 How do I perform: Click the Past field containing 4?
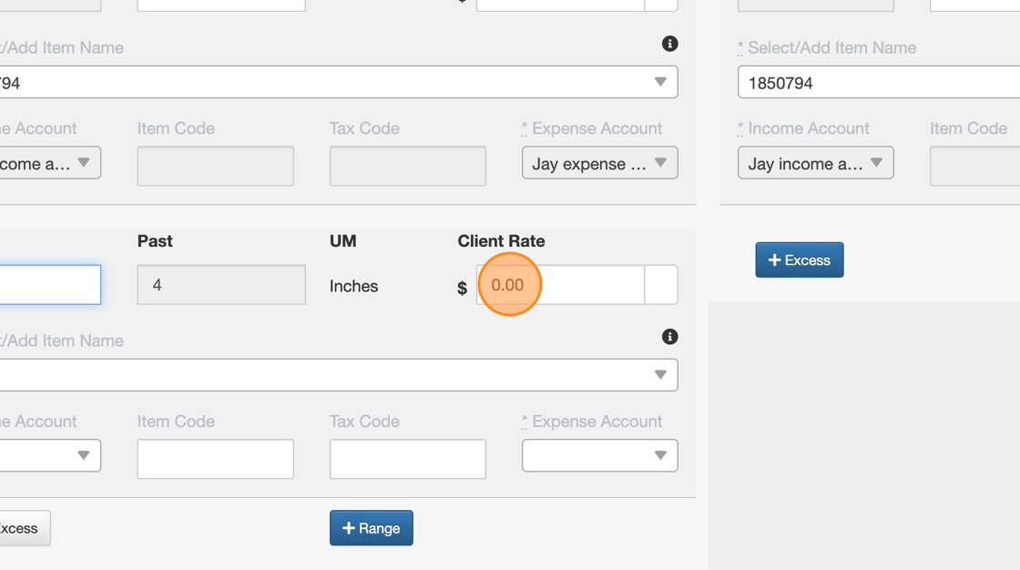click(221, 285)
